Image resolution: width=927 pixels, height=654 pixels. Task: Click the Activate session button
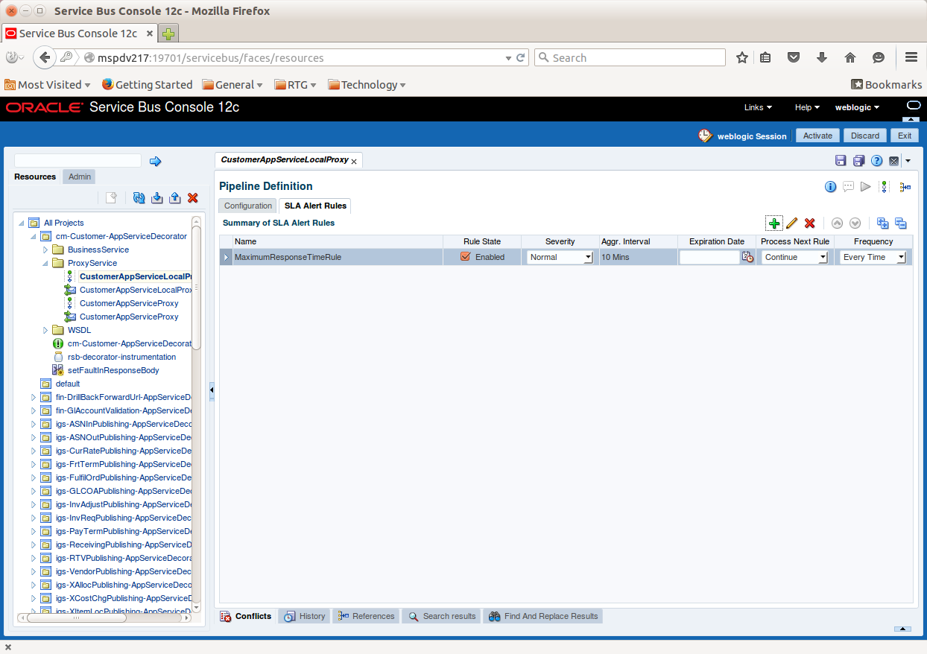pyautogui.click(x=817, y=136)
